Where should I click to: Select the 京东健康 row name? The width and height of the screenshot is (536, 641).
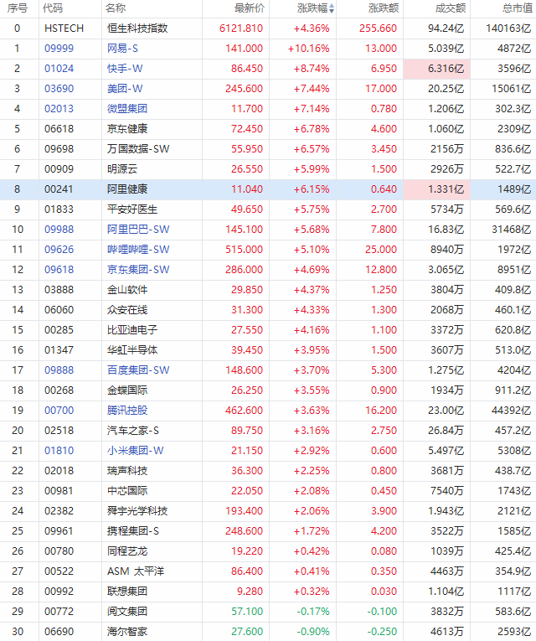click(x=127, y=129)
